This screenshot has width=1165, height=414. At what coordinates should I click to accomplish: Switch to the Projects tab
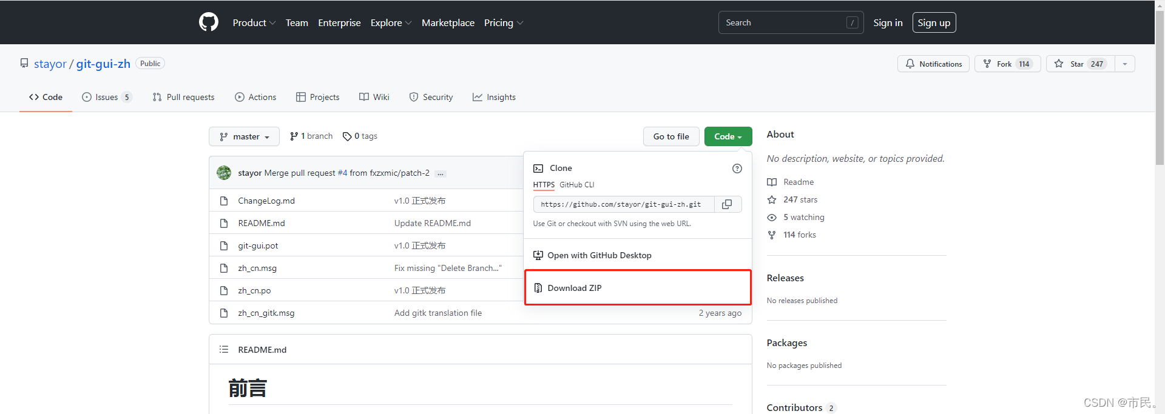click(317, 97)
